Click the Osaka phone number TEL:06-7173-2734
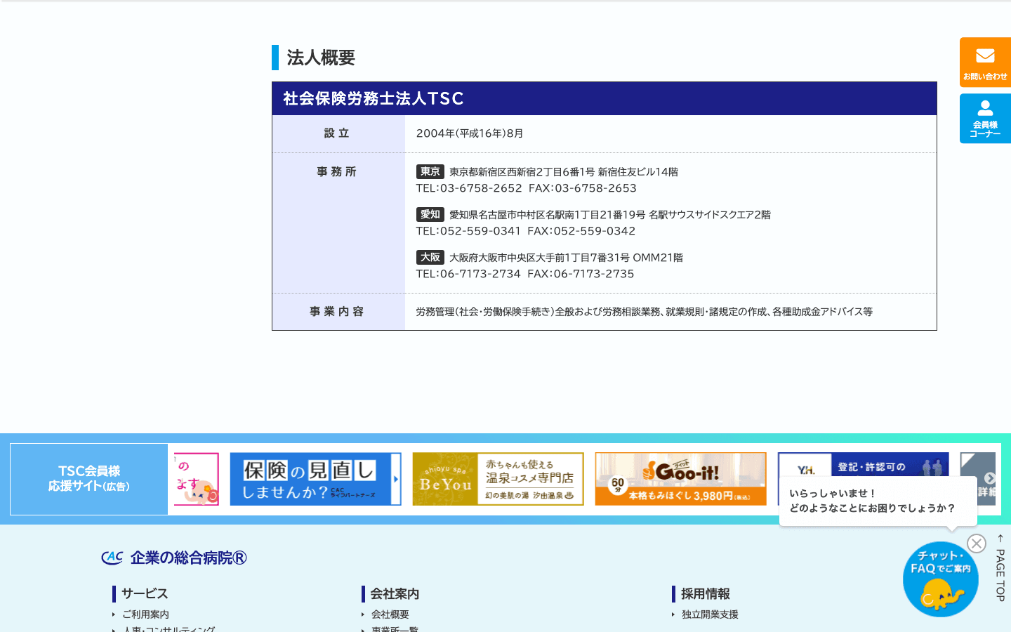Screen dimensions: 1011x632 click(468, 274)
